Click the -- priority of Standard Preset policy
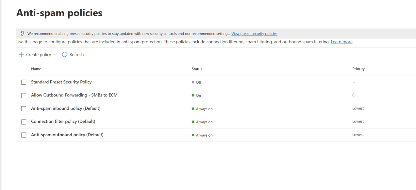 click(354, 82)
